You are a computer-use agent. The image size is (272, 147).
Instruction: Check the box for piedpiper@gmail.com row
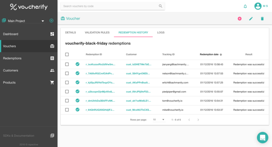(67, 91)
